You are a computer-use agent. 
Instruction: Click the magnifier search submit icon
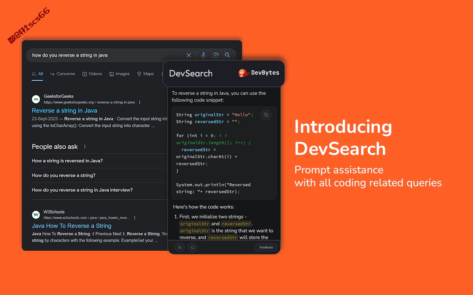pos(228,55)
